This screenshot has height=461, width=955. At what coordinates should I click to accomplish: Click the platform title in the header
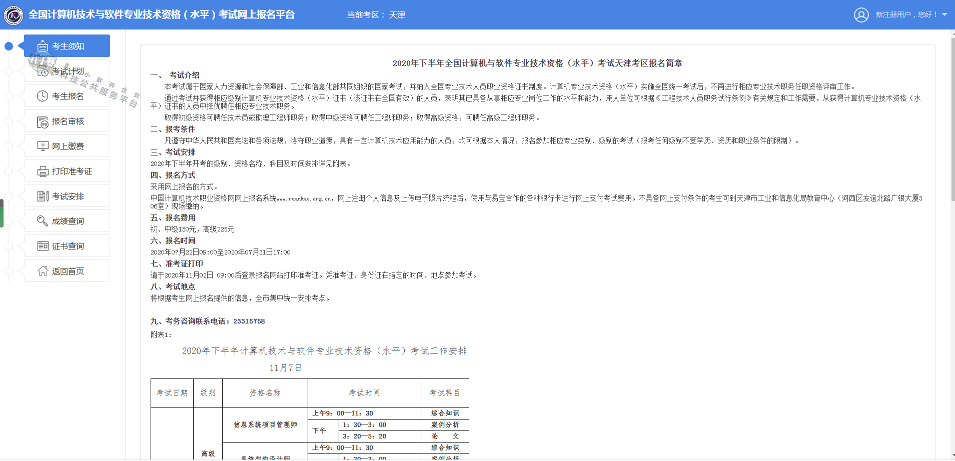(161, 14)
